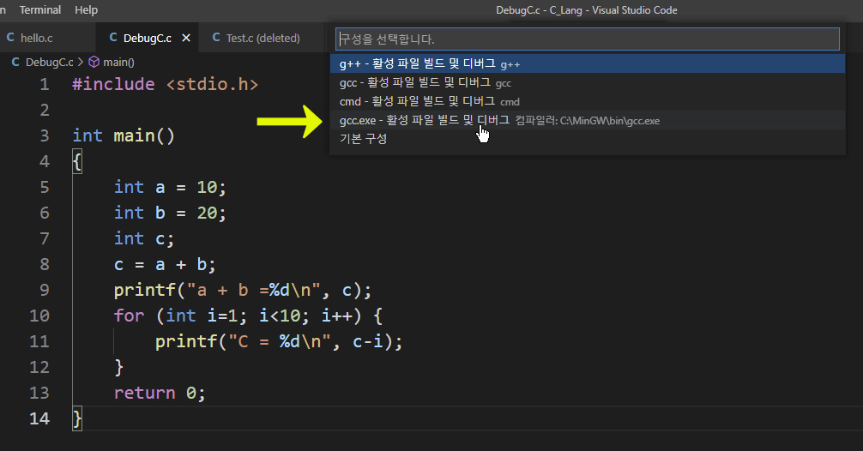
Task: Choose gcc.exe configuration with MinGW compiler
Action: click(x=588, y=120)
